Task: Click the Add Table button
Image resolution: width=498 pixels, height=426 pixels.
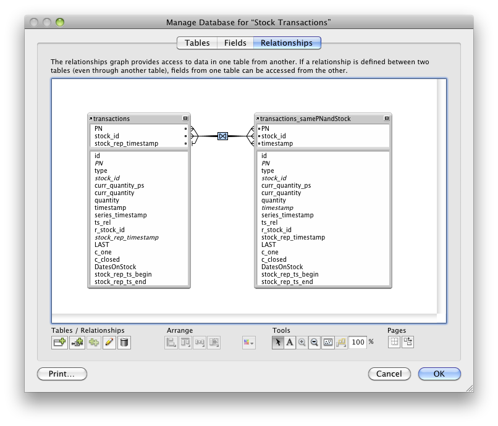Action: pos(59,343)
